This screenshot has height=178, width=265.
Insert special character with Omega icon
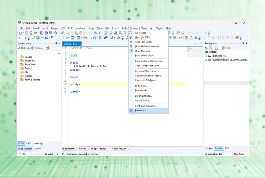pyautogui.click(x=95, y=38)
